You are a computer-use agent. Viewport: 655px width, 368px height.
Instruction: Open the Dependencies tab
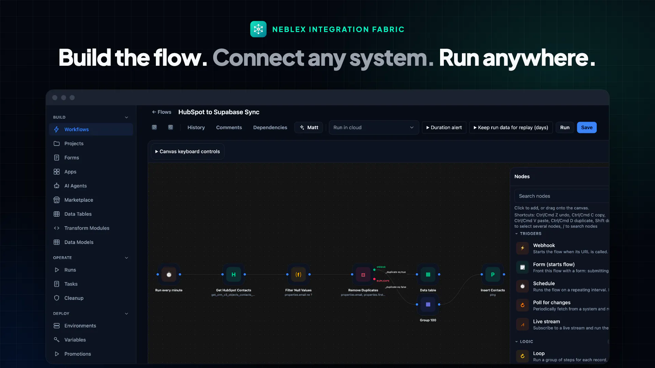[270, 127]
